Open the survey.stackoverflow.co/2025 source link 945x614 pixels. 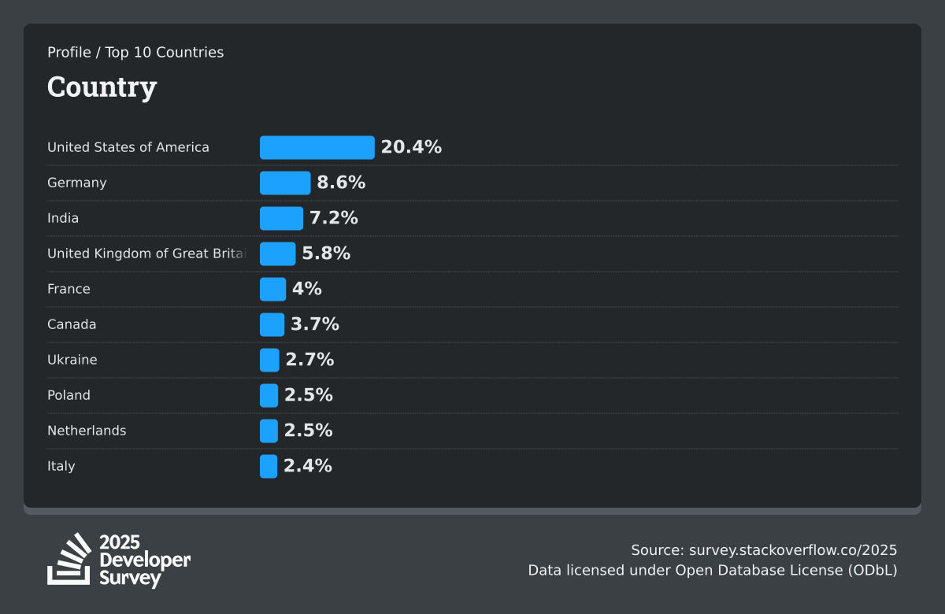[793, 550]
